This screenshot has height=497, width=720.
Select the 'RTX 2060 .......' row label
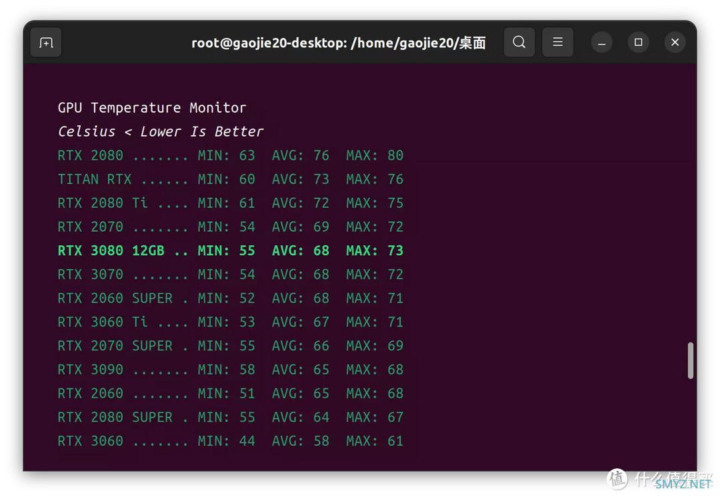pyautogui.click(x=123, y=394)
